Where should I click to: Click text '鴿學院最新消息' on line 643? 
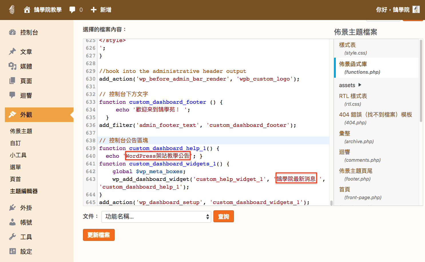[x=296, y=179]
